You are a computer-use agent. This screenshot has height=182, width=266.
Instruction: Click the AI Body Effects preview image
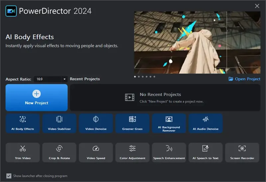(x=197, y=42)
